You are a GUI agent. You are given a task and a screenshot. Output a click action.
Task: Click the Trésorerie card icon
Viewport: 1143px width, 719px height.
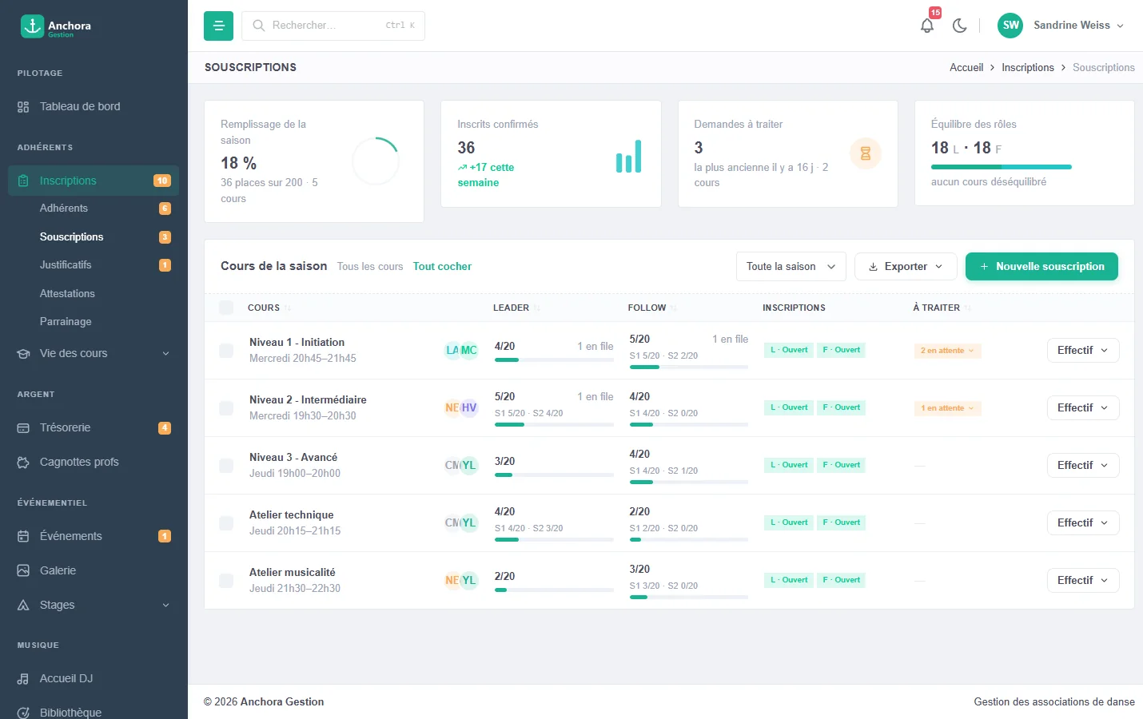[x=23, y=428]
